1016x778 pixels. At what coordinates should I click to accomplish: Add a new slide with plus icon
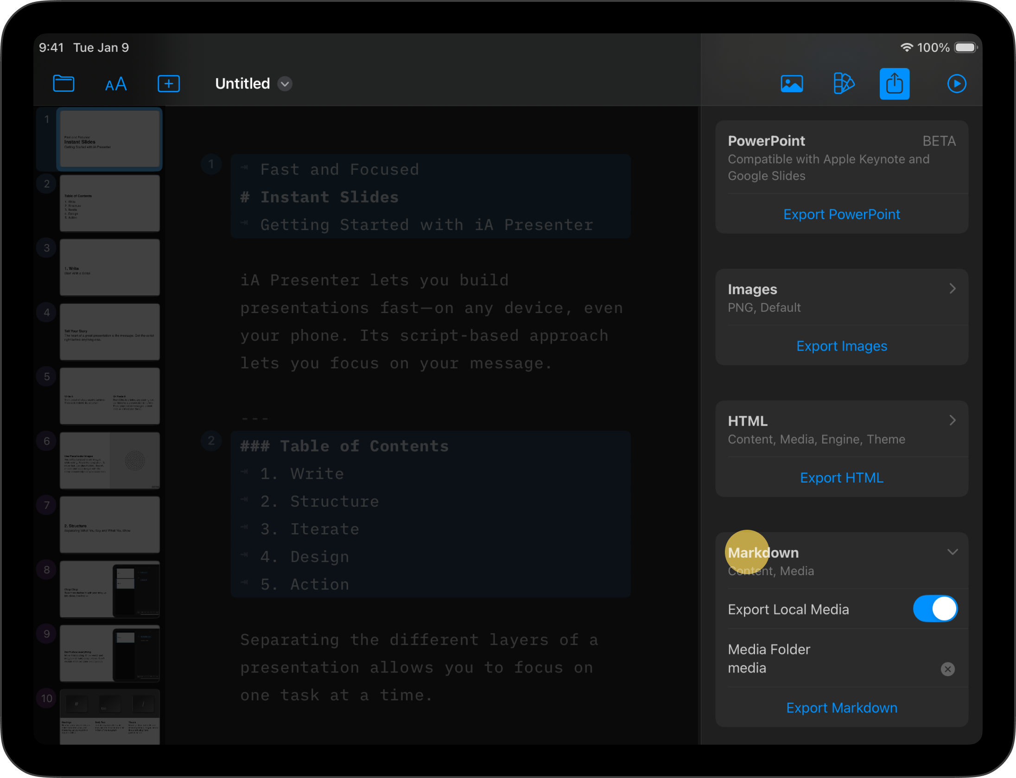pos(169,84)
